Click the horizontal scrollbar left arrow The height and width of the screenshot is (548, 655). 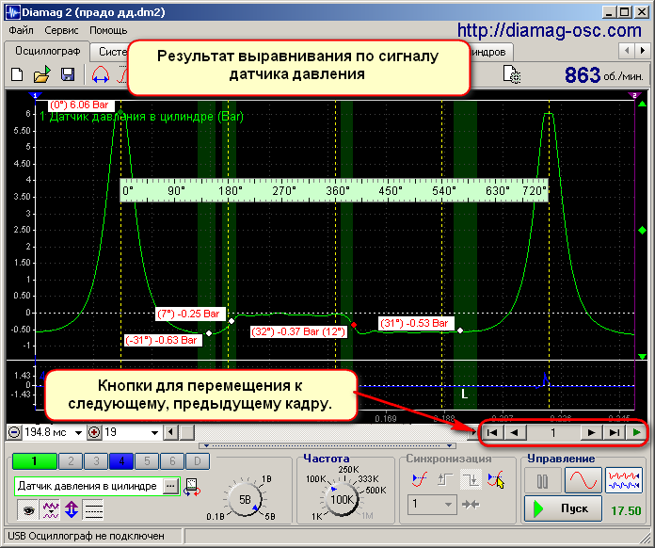pyautogui.click(x=171, y=432)
